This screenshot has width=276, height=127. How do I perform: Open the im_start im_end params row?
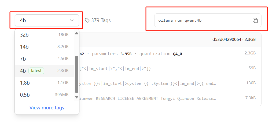[x=170, y=69]
